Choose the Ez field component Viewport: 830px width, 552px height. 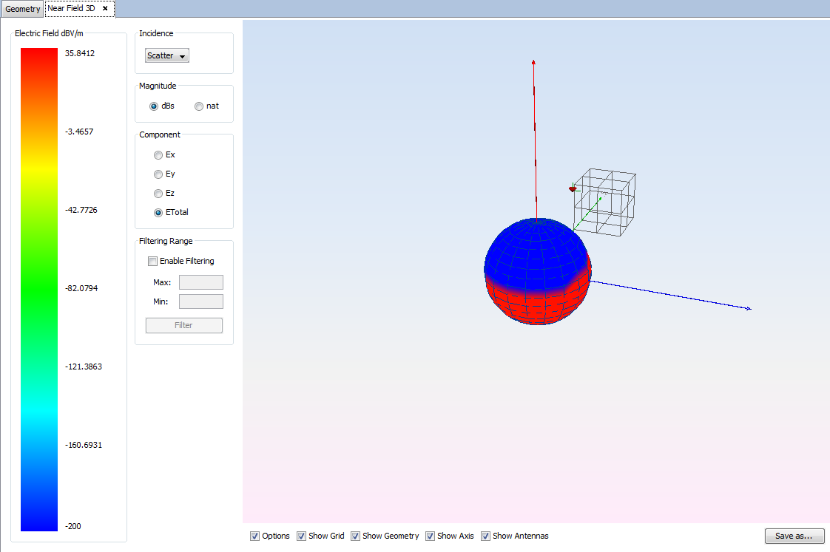tap(158, 194)
